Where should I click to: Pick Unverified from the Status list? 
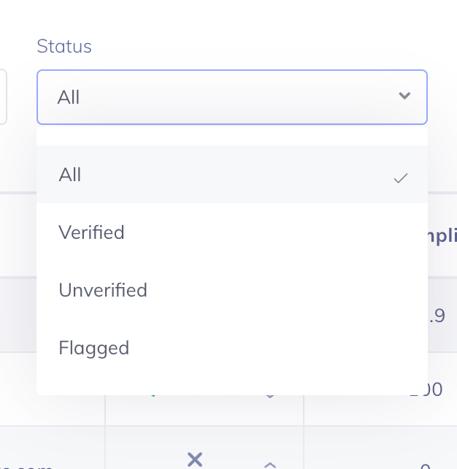[232, 289]
